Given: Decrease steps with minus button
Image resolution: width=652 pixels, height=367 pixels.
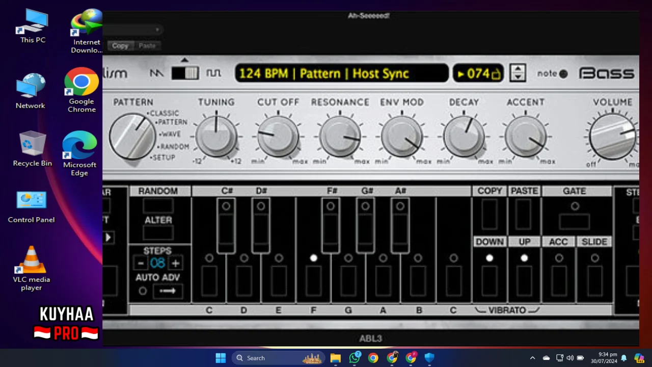Looking at the screenshot, I should (x=141, y=263).
